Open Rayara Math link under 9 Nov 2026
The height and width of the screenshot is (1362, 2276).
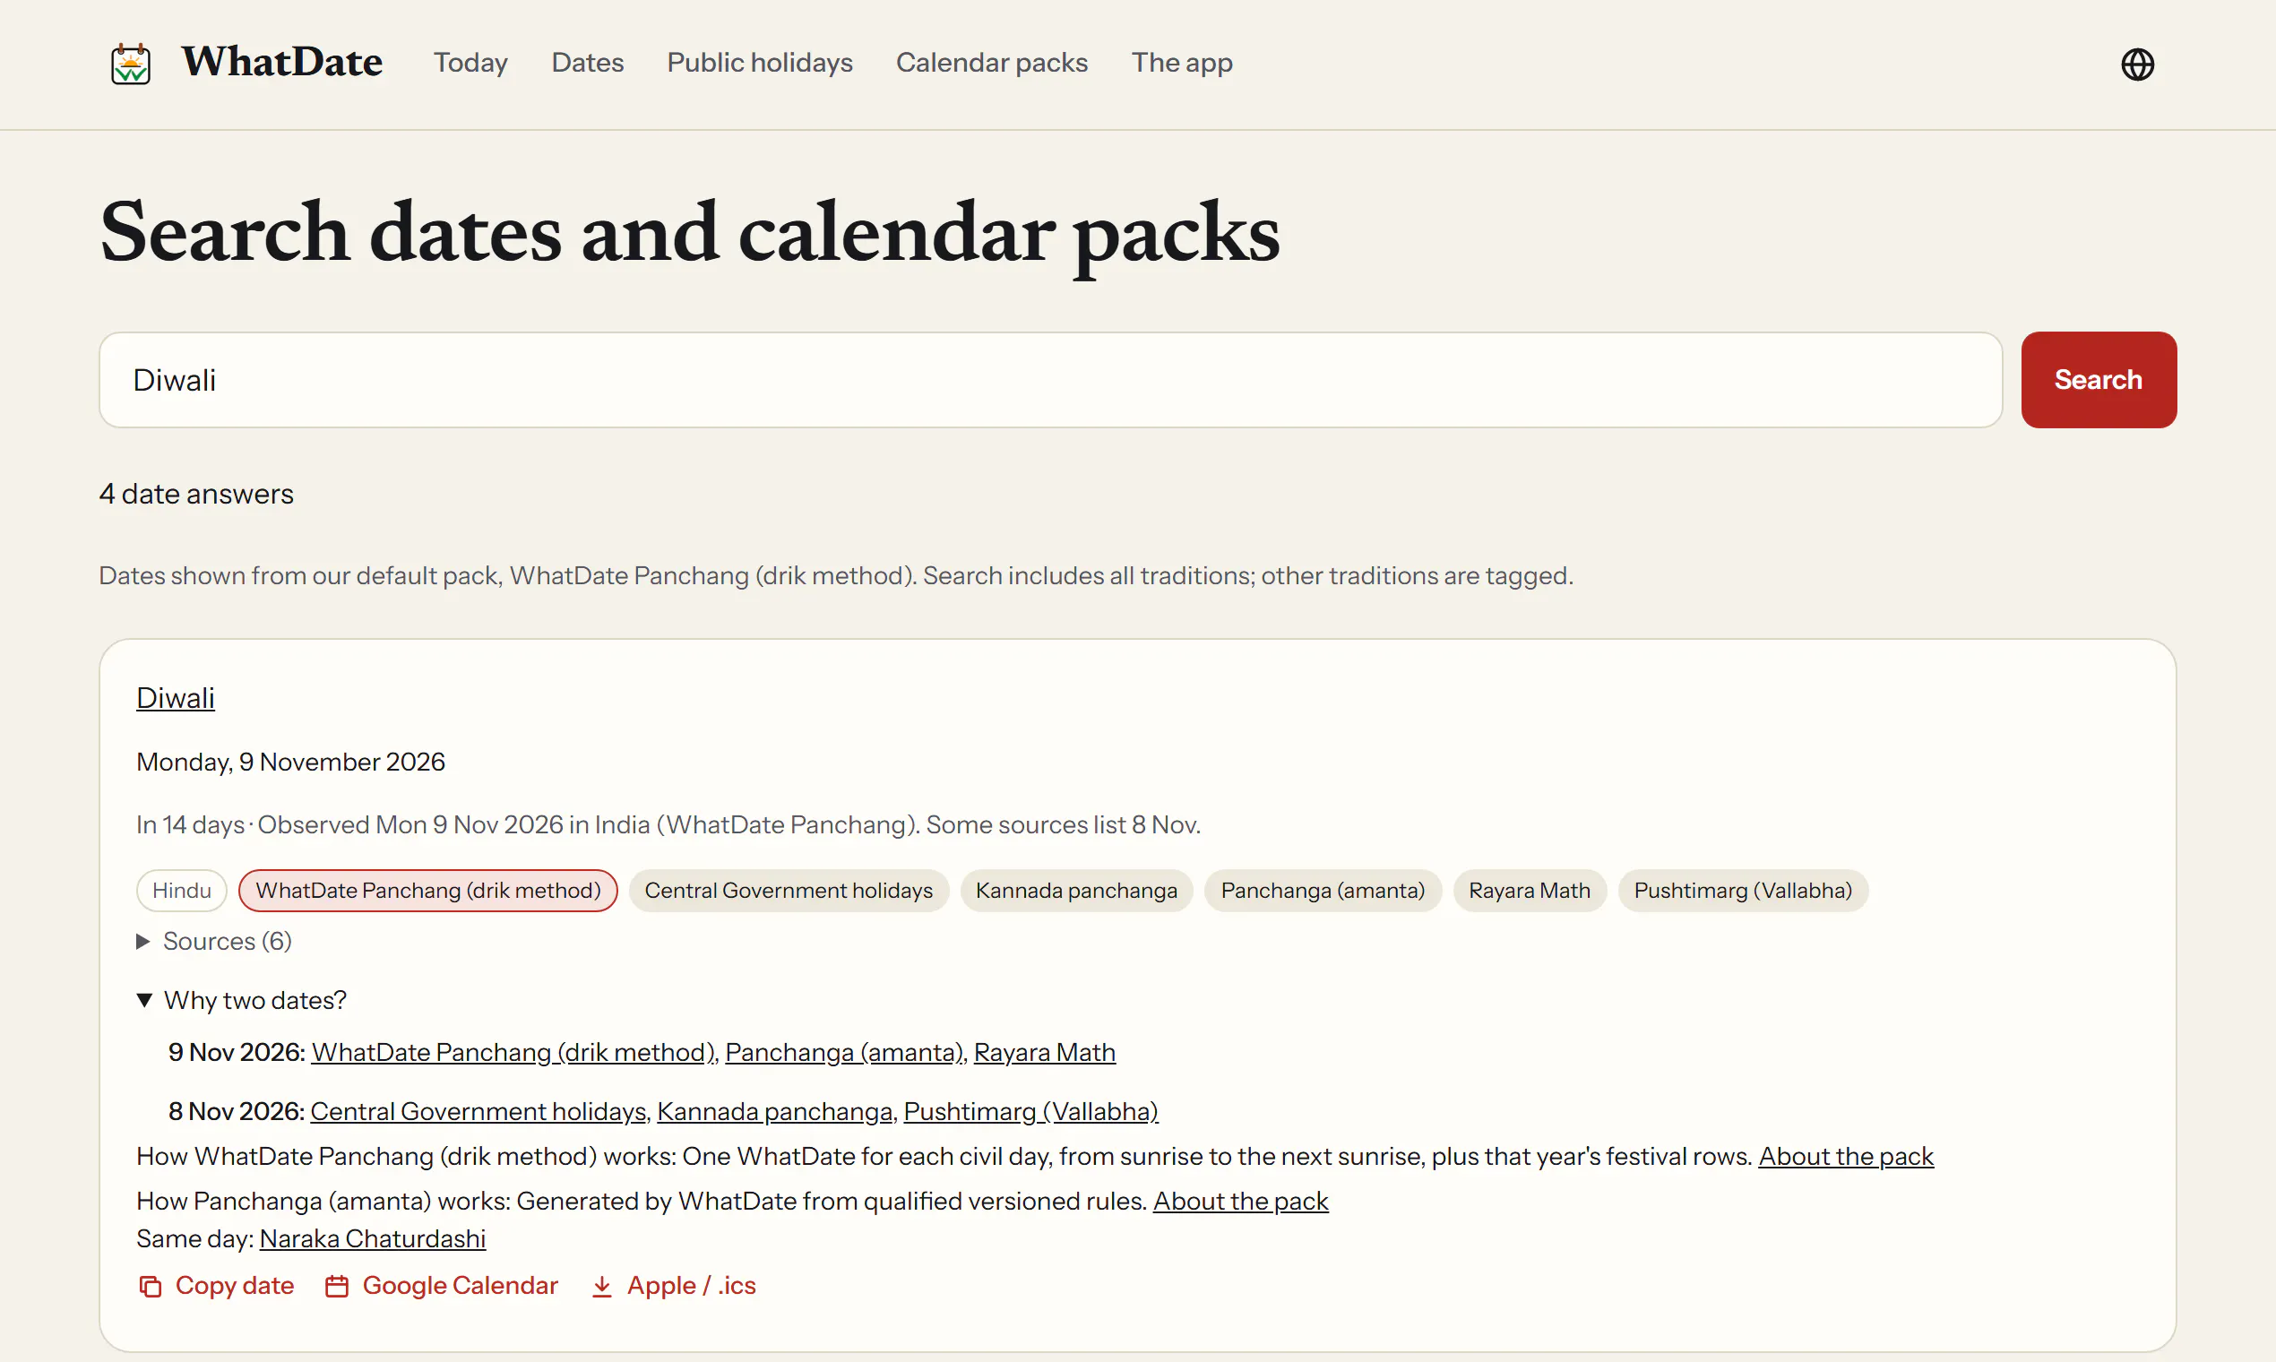pyautogui.click(x=1045, y=1052)
